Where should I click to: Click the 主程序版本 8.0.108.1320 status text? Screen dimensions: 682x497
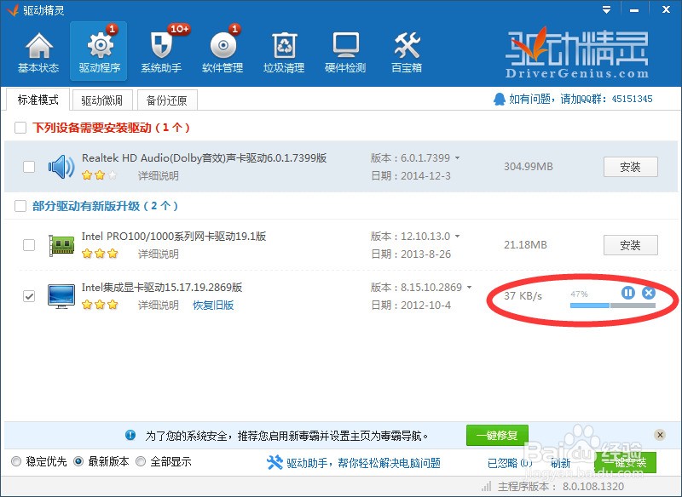(561, 487)
